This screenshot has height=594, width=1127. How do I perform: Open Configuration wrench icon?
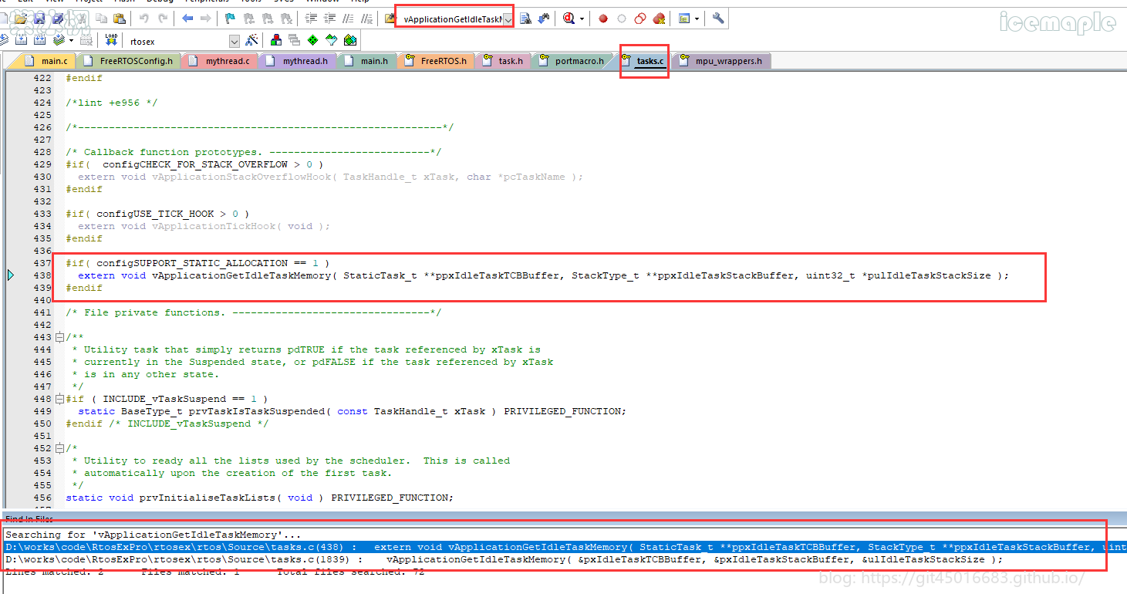(718, 18)
